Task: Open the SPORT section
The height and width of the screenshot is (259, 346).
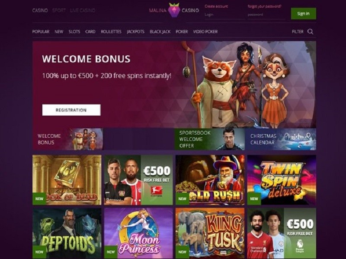Action: click(x=59, y=10)
